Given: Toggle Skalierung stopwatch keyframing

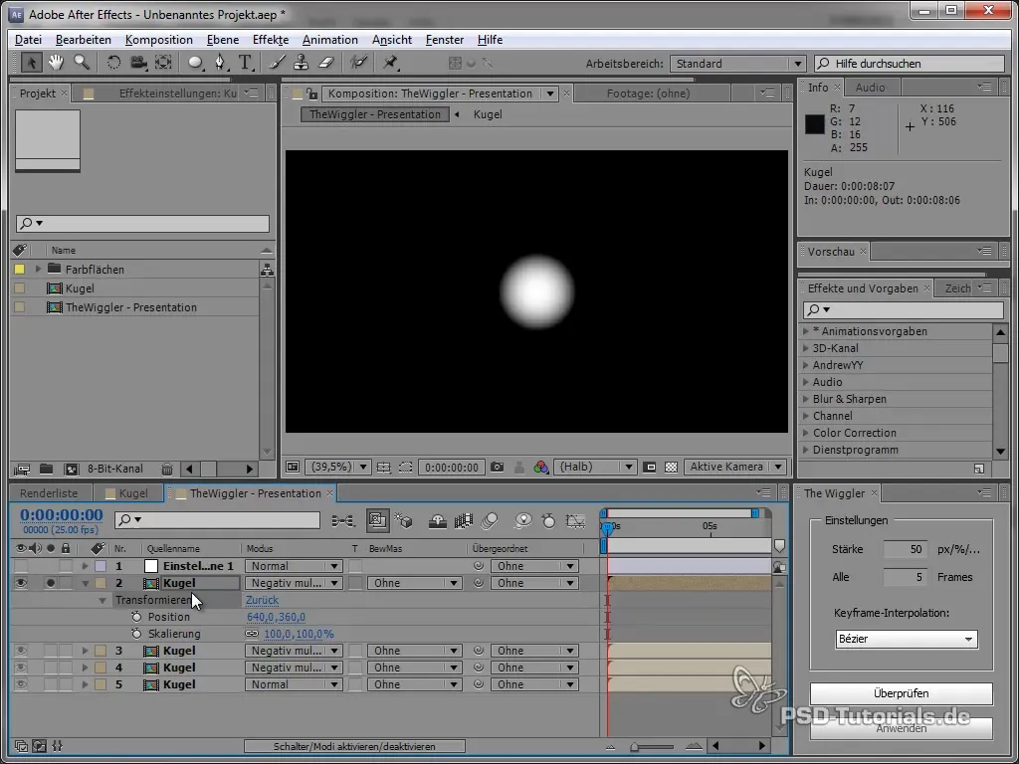Looking at the screenshot, I should pos(136,634).
